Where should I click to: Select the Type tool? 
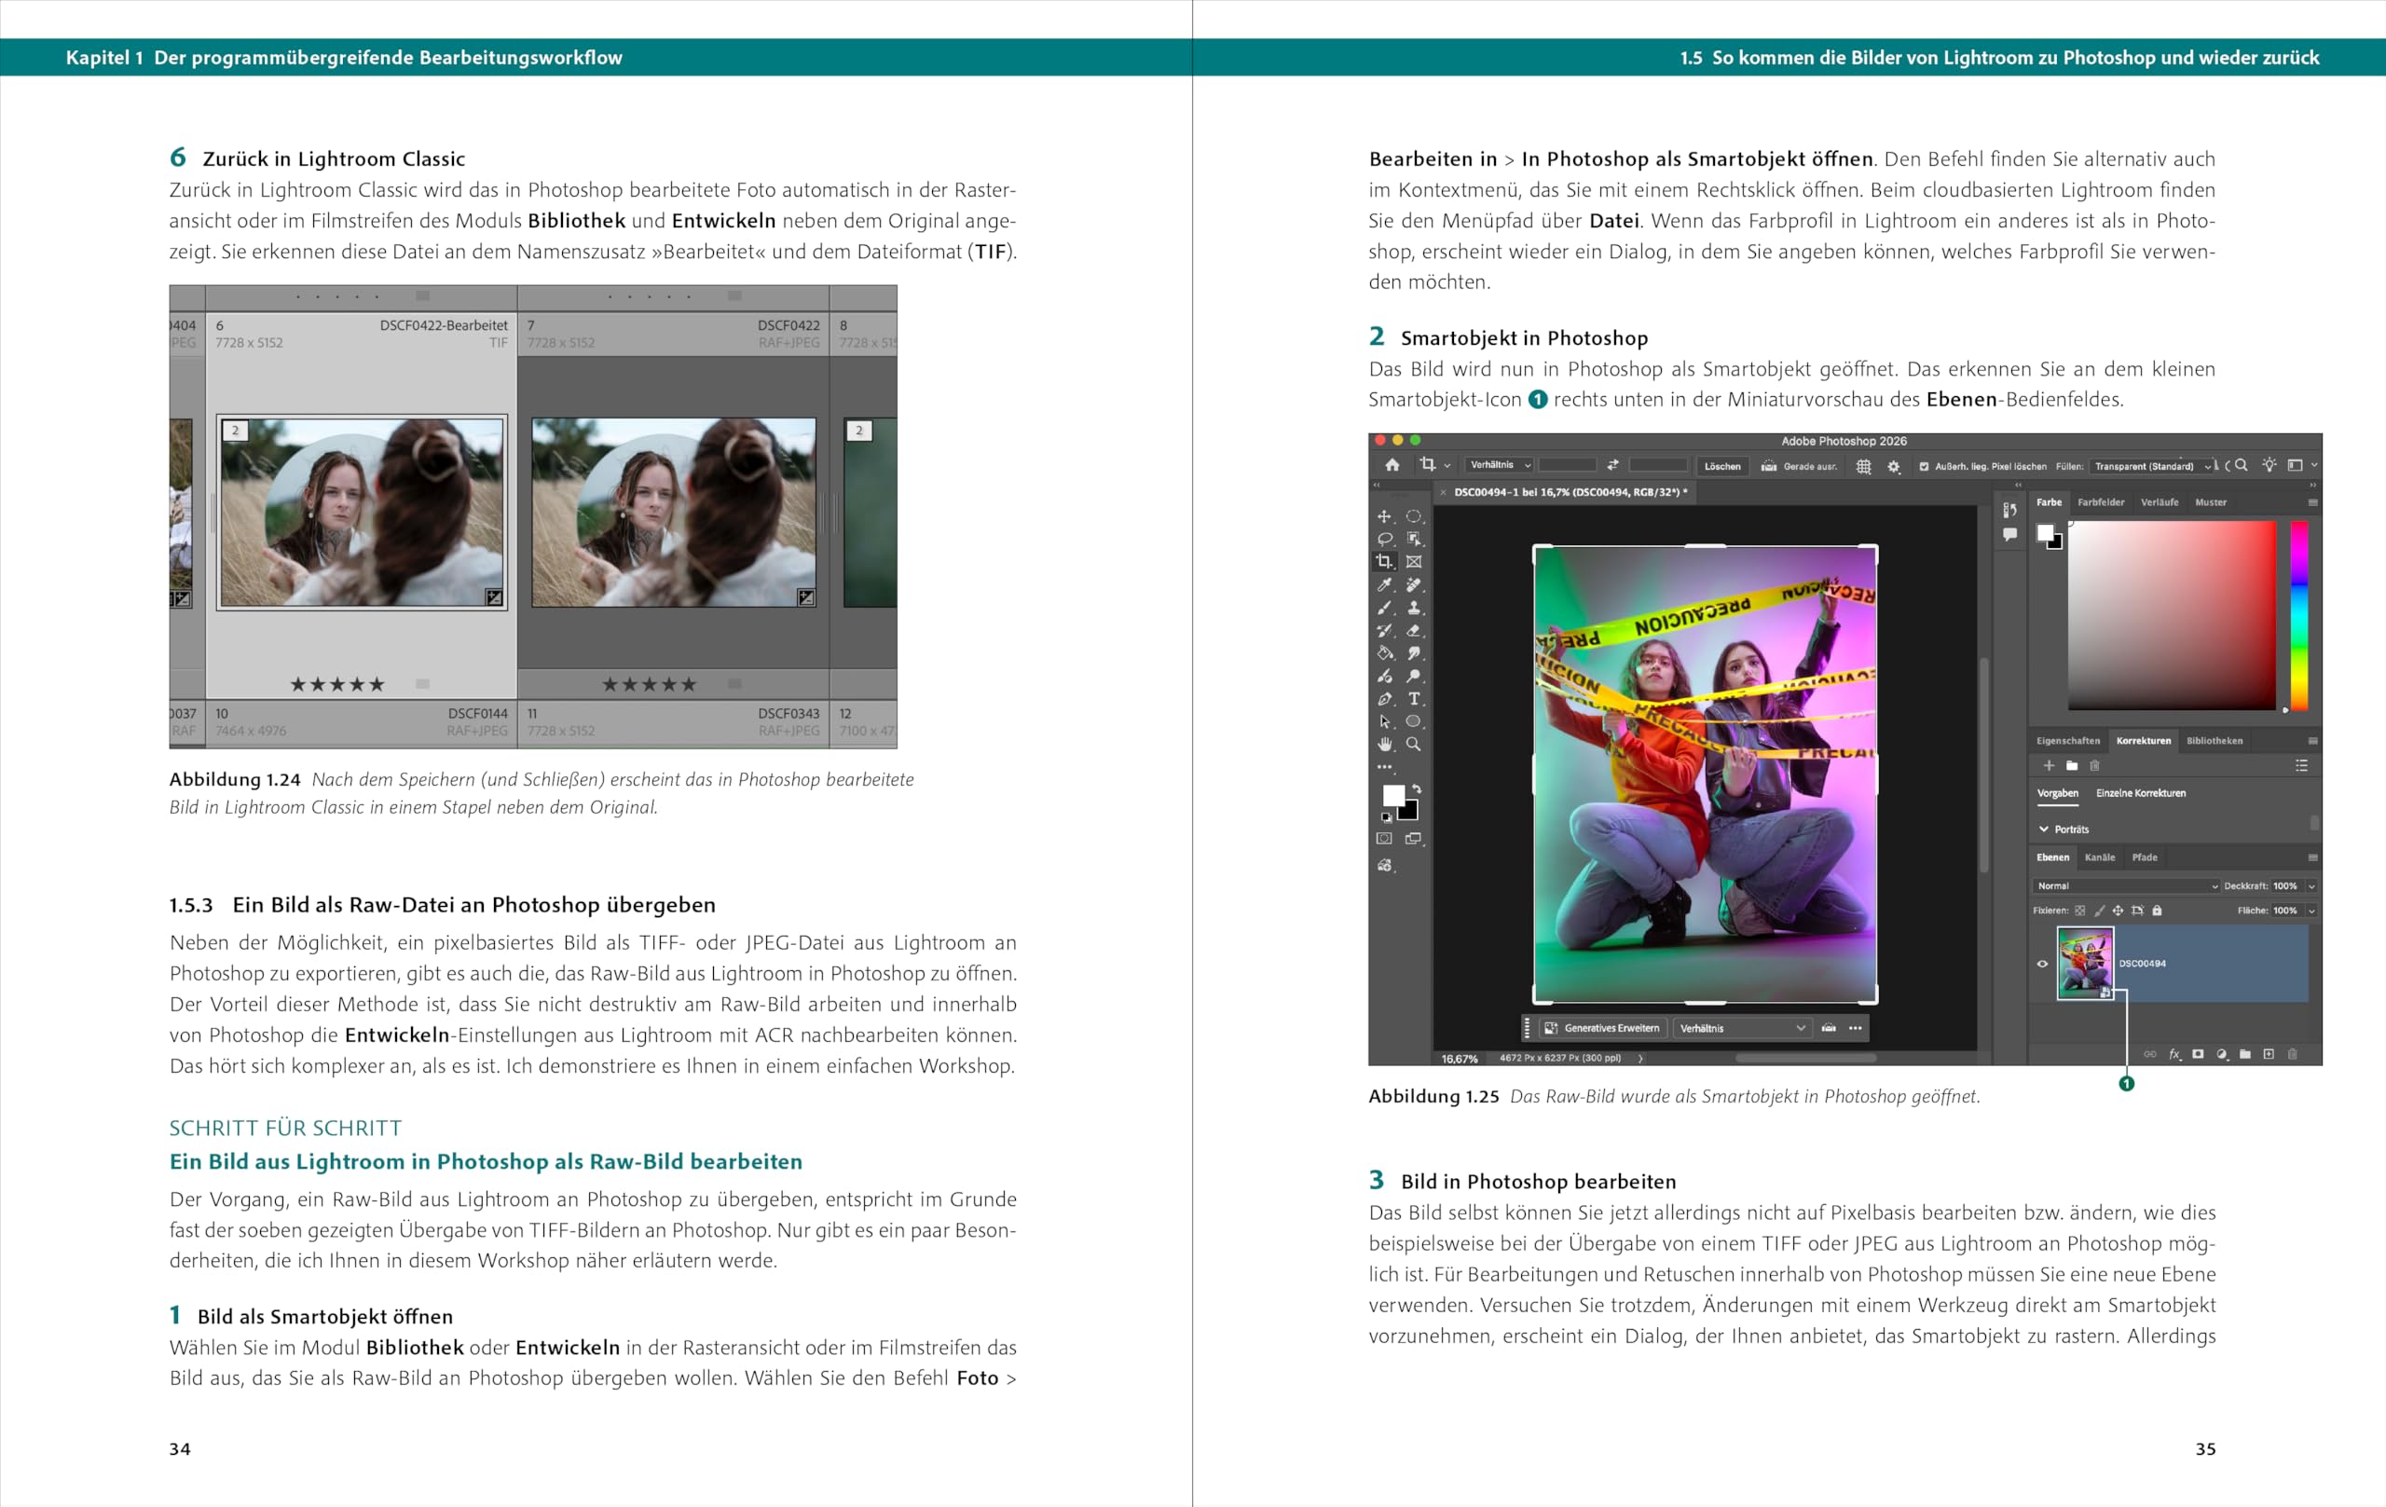click(1413, 700)
